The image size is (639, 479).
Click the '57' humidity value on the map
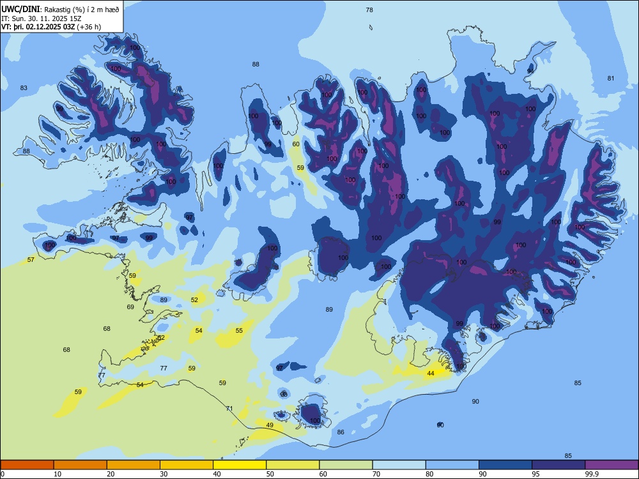(x=31, y=259)
